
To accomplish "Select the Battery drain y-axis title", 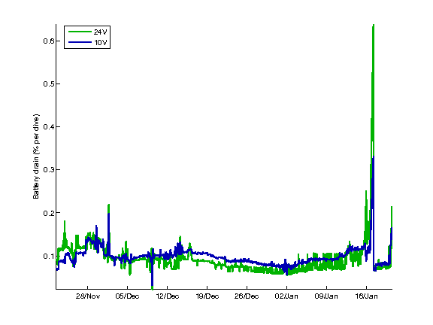I will [x=36, y=156].
